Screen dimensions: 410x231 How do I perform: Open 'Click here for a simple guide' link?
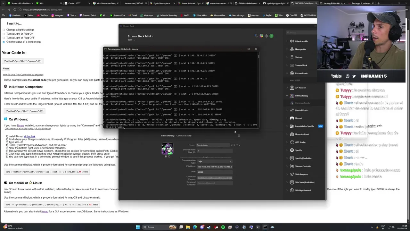(x=28, y=128)
